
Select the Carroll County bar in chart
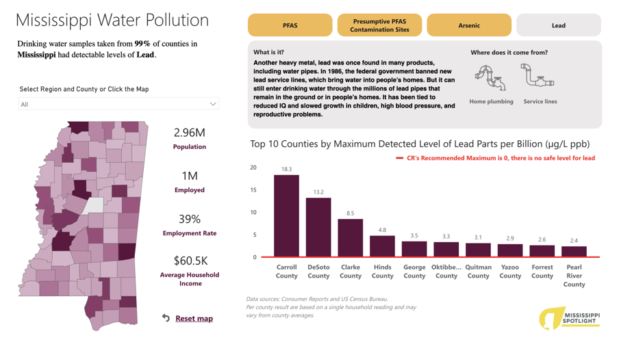pyautogui.click(x=287, y=215)
